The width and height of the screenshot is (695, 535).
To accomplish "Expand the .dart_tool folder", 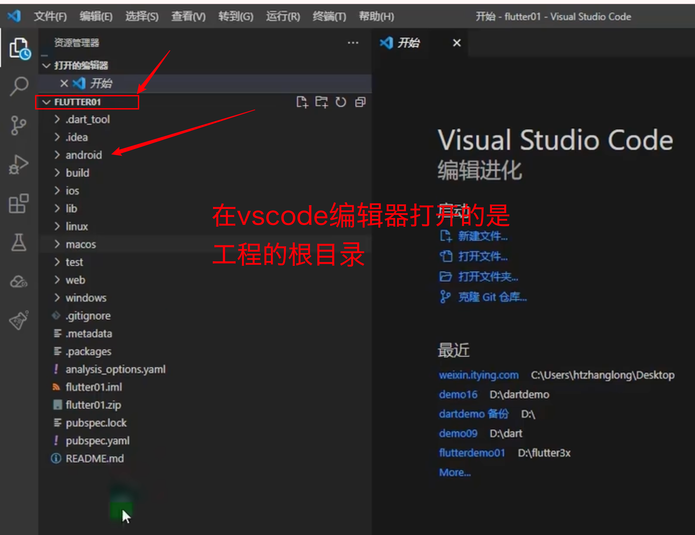I will pyautogui.click(x=57, y=119).
